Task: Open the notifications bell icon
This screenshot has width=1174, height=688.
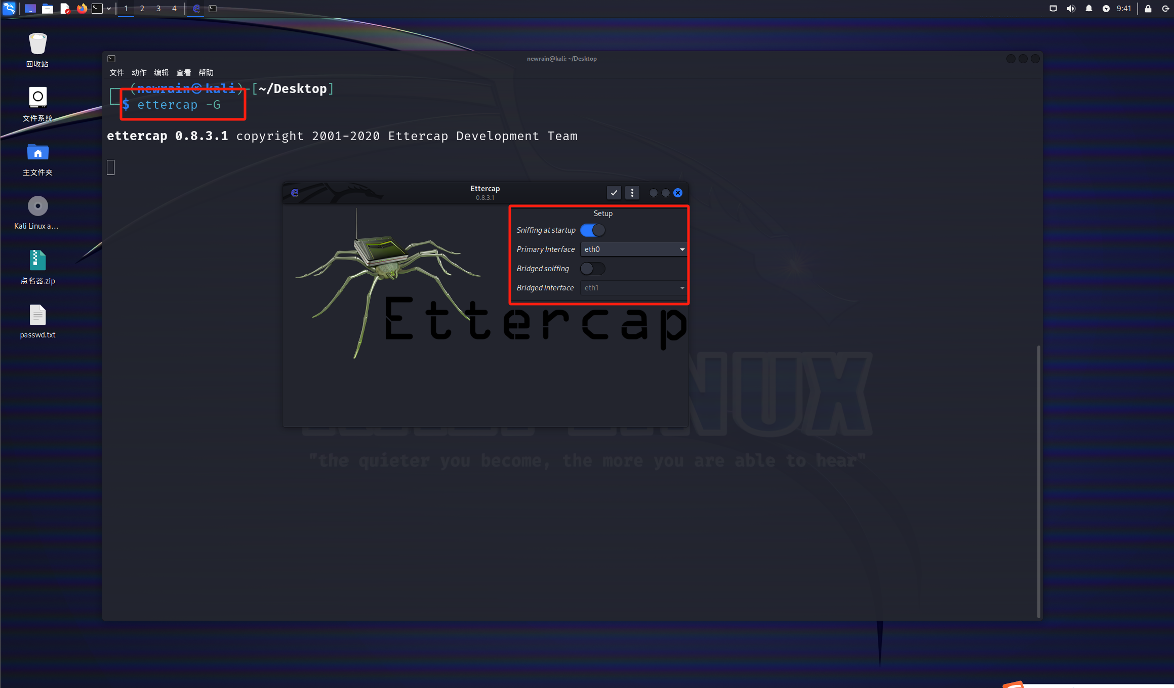Action: coord(1088,9)
